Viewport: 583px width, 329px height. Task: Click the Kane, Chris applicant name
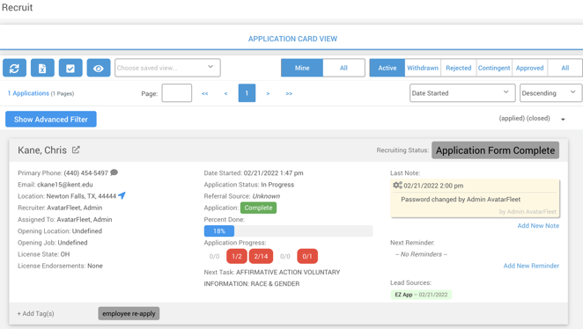[x=42, y=150]
